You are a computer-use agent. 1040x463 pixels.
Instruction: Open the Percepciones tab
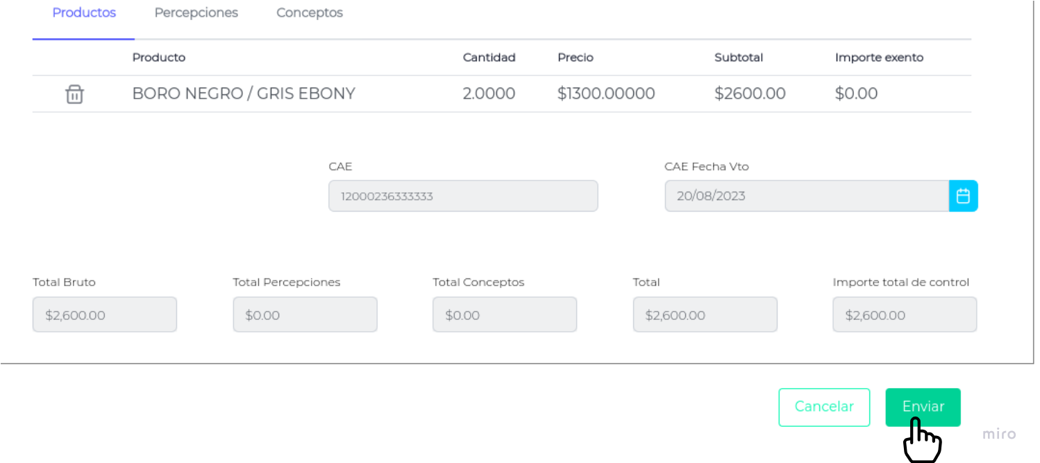tap(196, 13)
